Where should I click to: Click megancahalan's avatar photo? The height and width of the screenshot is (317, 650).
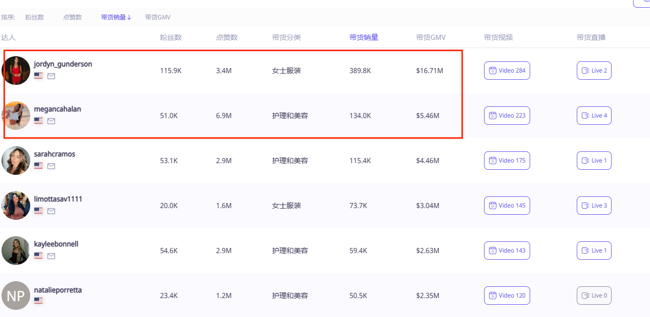(15, 115)
